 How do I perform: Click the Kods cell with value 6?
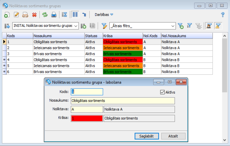(20, 72)
